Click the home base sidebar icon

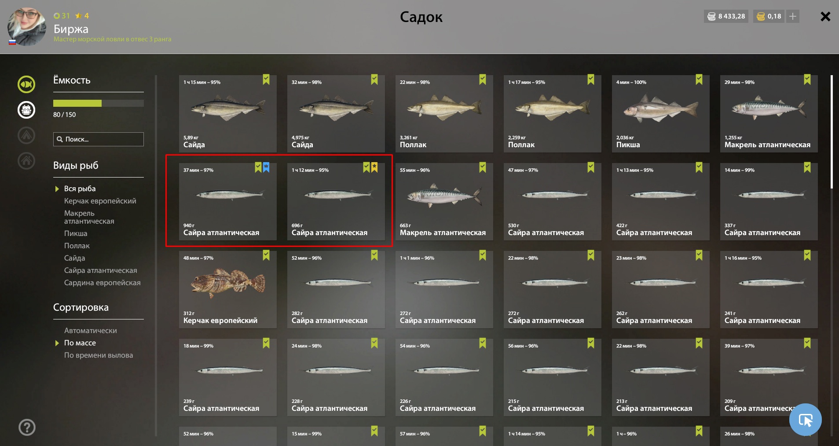point(26,161)
